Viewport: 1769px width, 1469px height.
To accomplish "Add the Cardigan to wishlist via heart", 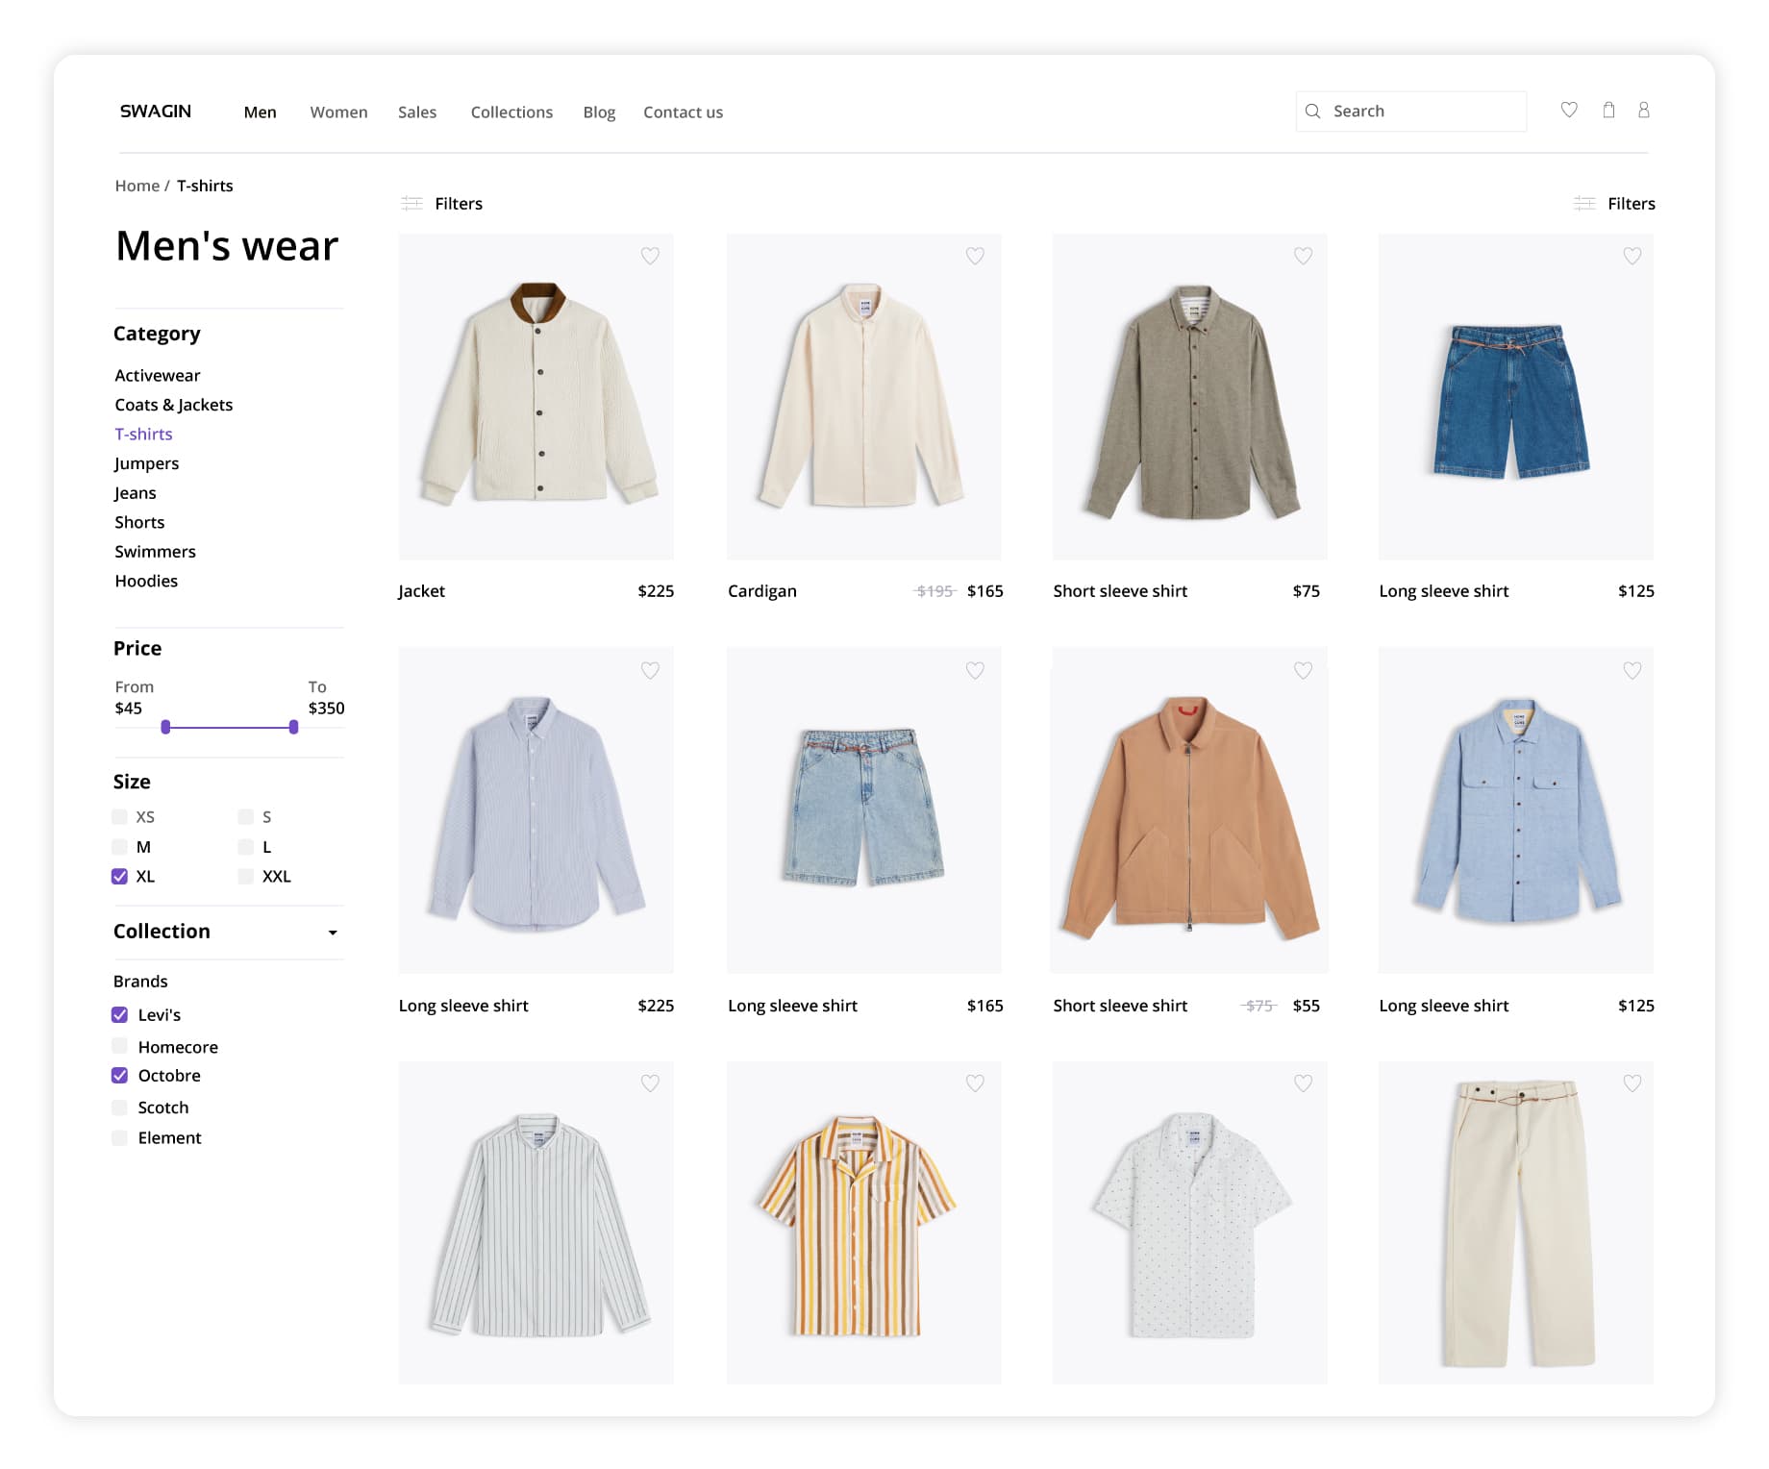I will (x=975, y=256).
